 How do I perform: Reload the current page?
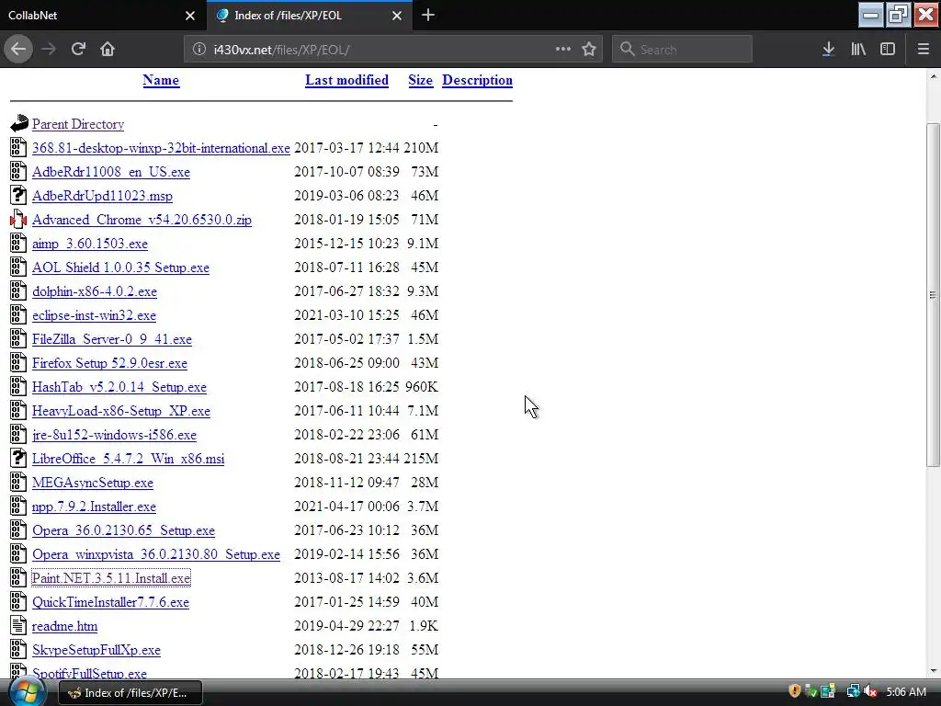coord(78,50)
